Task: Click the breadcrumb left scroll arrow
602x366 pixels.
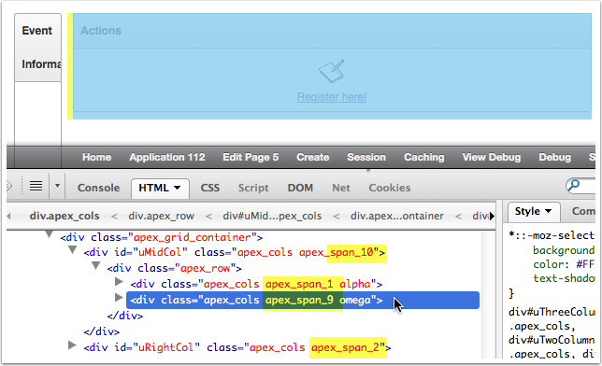Action: click(x=8, y=217)
